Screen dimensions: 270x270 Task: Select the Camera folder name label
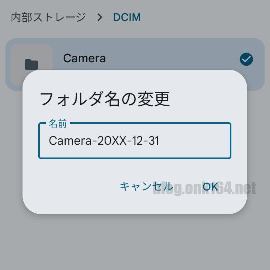[84, 58]
